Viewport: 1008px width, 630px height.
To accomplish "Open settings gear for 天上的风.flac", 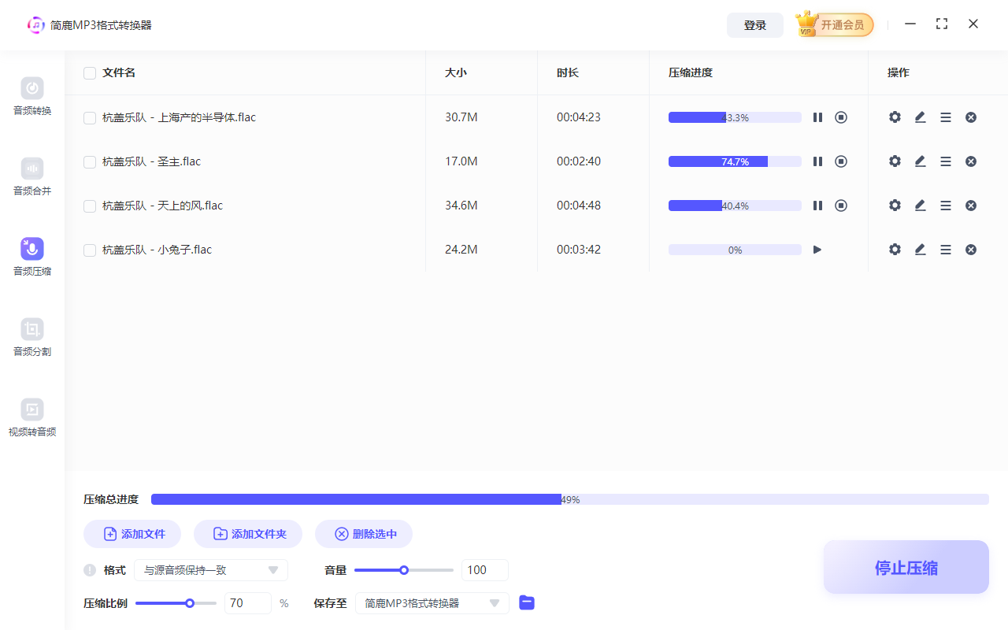I will 895,206.
